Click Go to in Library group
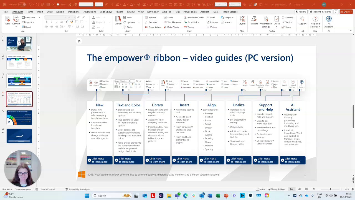This screenshot has width=355, height=200. click(x=128, y=27)
